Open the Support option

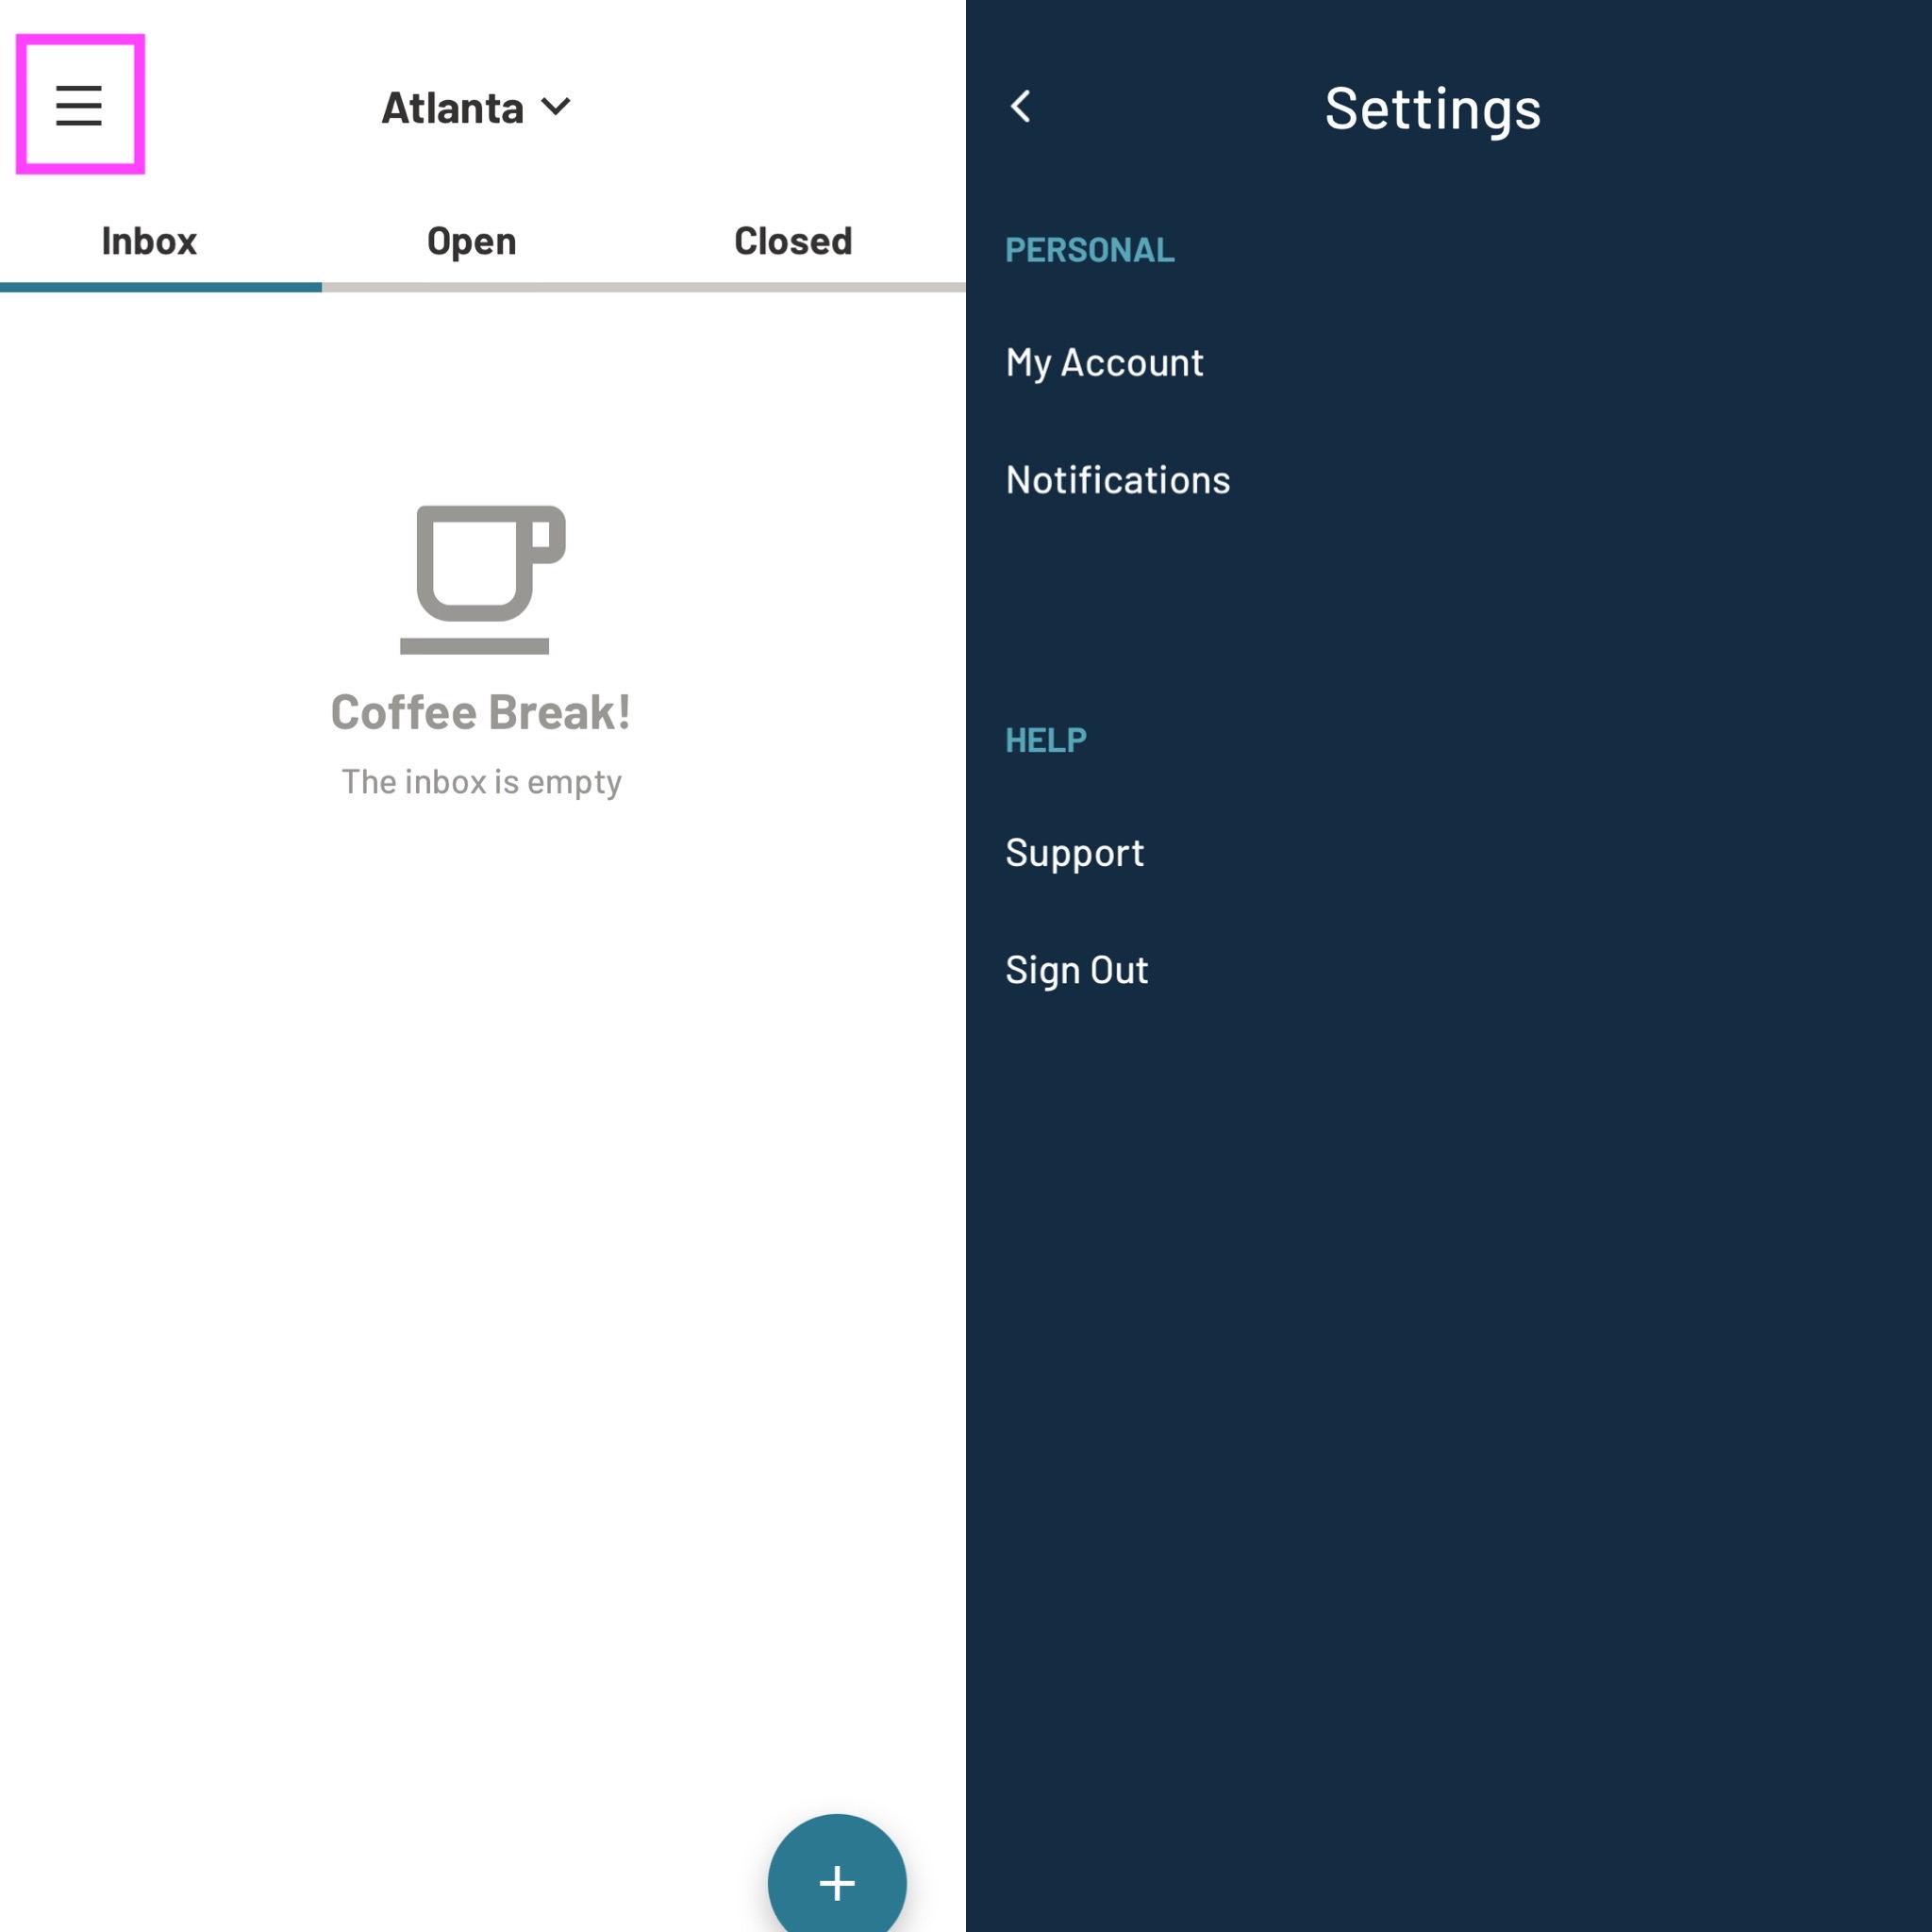1074,853
